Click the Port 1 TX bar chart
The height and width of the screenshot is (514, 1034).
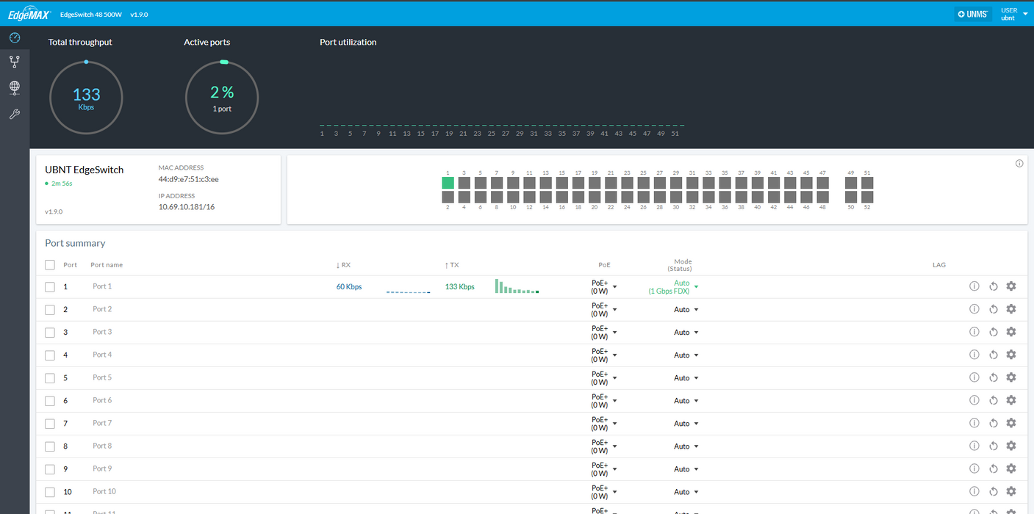click(517, 286)
